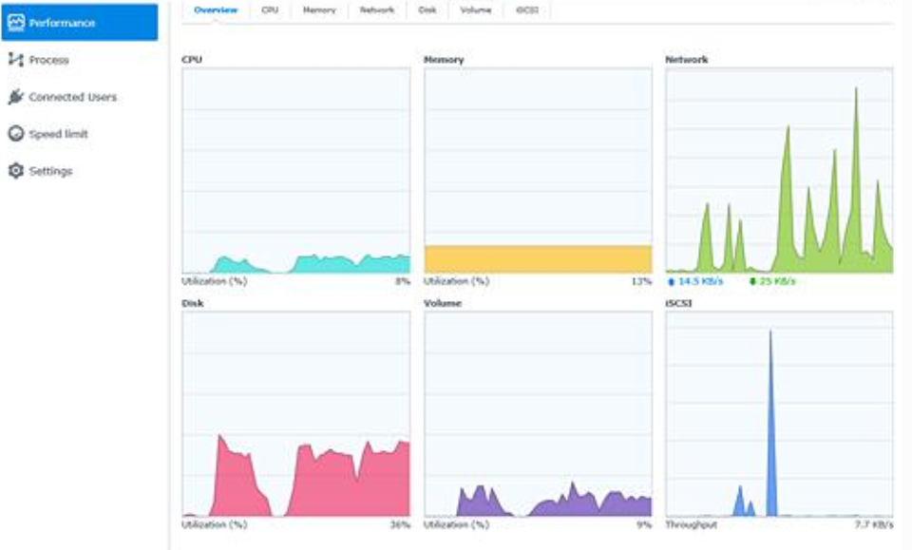Click the 25 KB/s download rate
This screenshot has height=550, width=912.
point(778,281)
